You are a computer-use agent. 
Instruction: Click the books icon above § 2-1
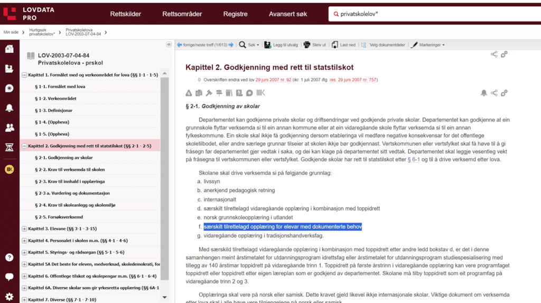coord(229,93)
